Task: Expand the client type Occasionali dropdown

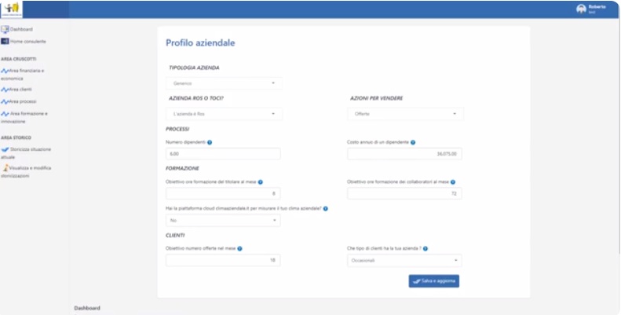Action: [x=404, y=261]
